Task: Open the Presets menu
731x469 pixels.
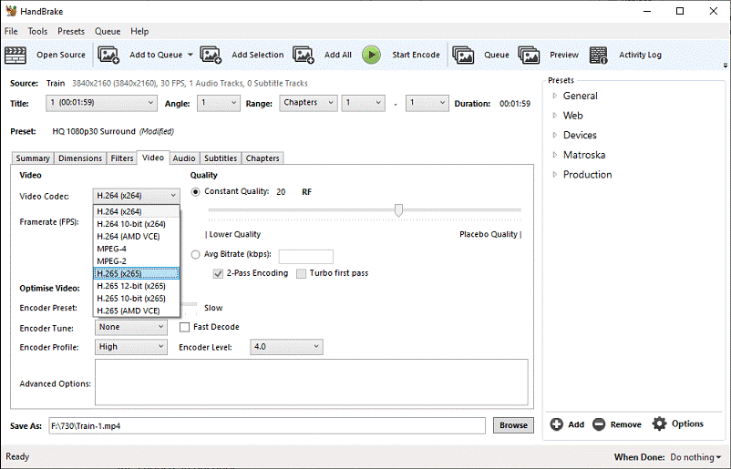Action: pyautogui.click(x=71, y=31)
